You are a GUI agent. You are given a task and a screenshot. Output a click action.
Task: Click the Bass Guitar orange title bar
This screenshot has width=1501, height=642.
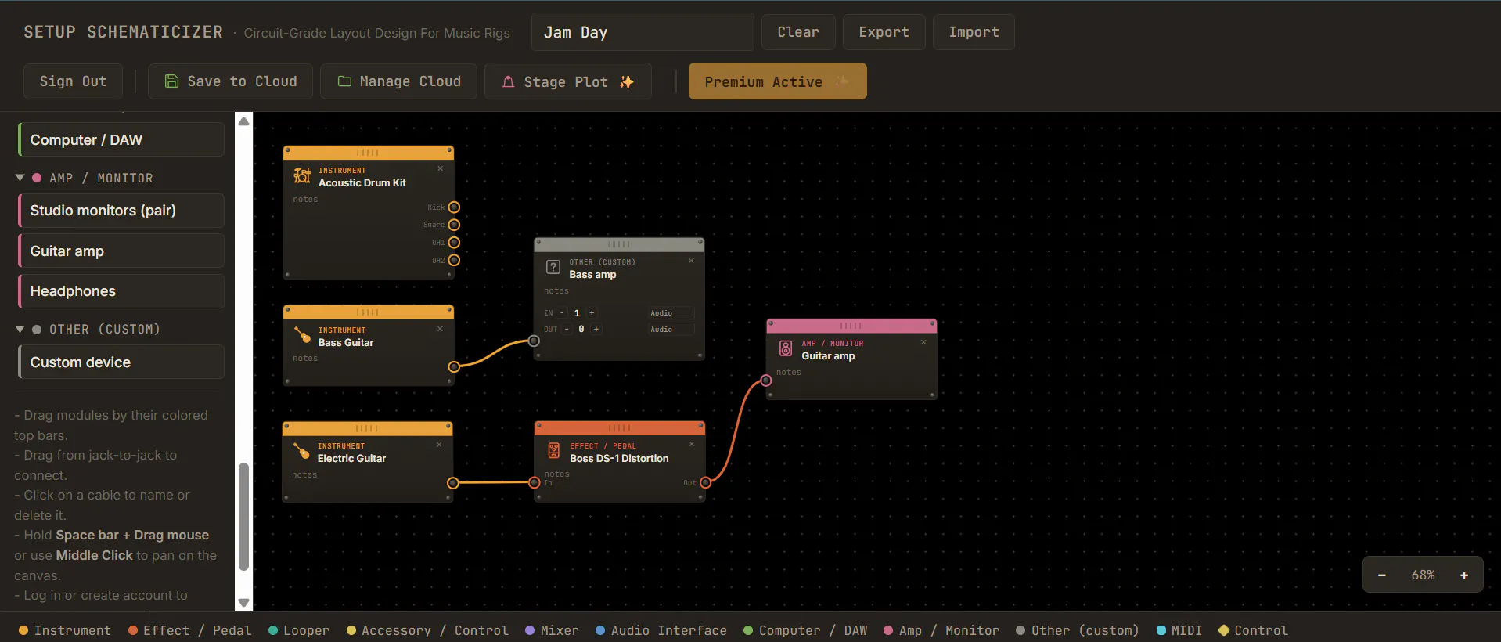tap(369, 312)
